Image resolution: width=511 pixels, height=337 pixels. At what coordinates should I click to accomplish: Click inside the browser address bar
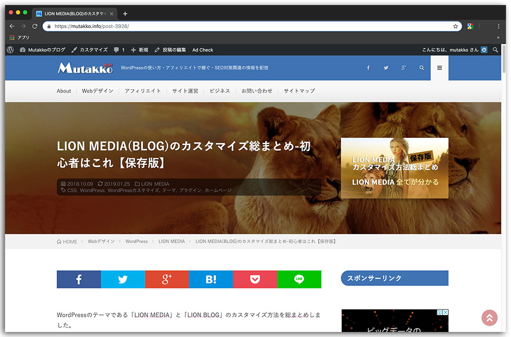(x=200, y=26)
